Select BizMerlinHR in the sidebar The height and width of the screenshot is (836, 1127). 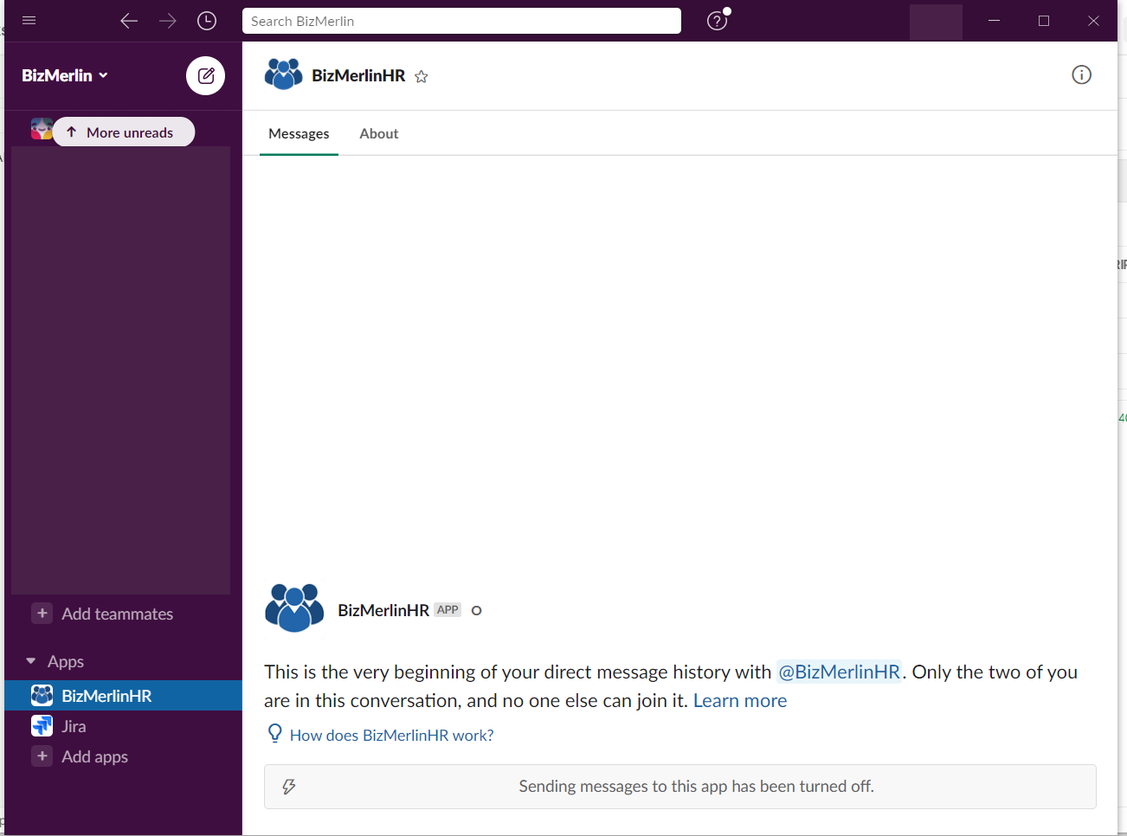(123, 696)
